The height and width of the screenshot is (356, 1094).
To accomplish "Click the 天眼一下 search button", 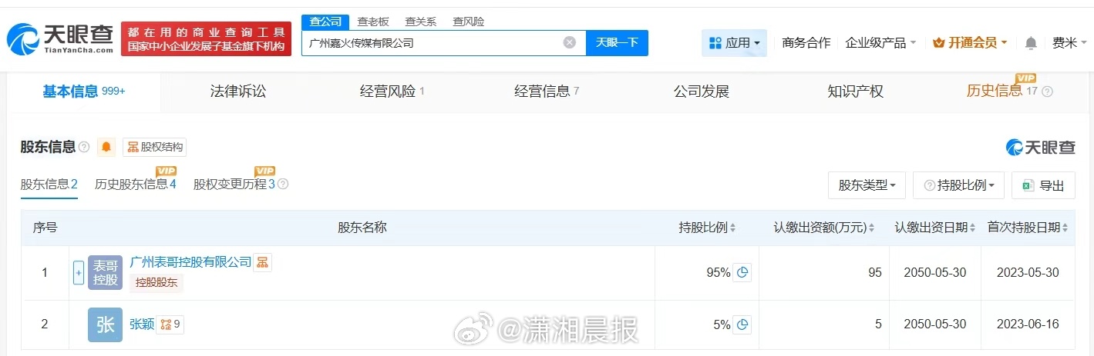I will pyautogui.click(x=617, y=43).
